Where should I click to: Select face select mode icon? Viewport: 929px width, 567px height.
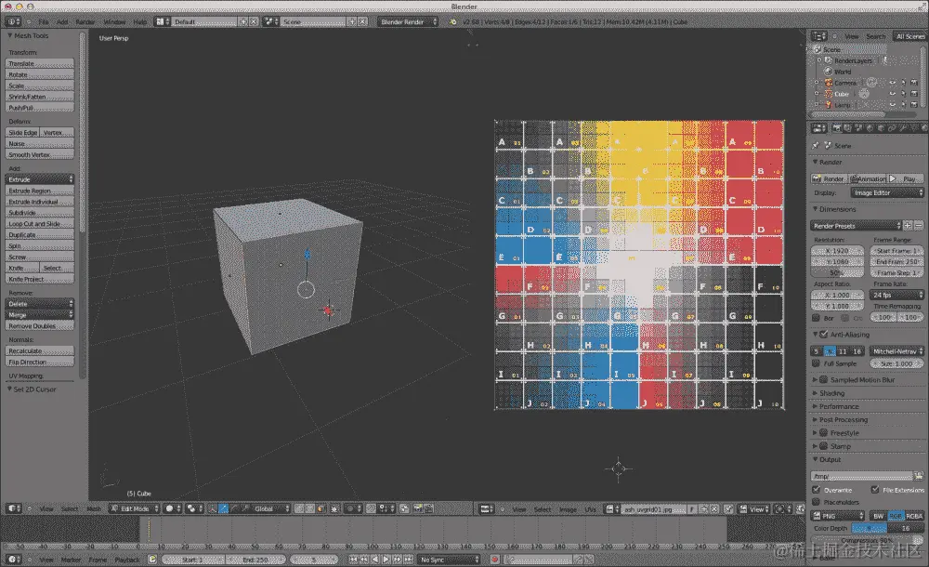[x=321, y=508]
